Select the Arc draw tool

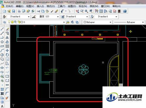pyautogui.click(x=2, y=50)
